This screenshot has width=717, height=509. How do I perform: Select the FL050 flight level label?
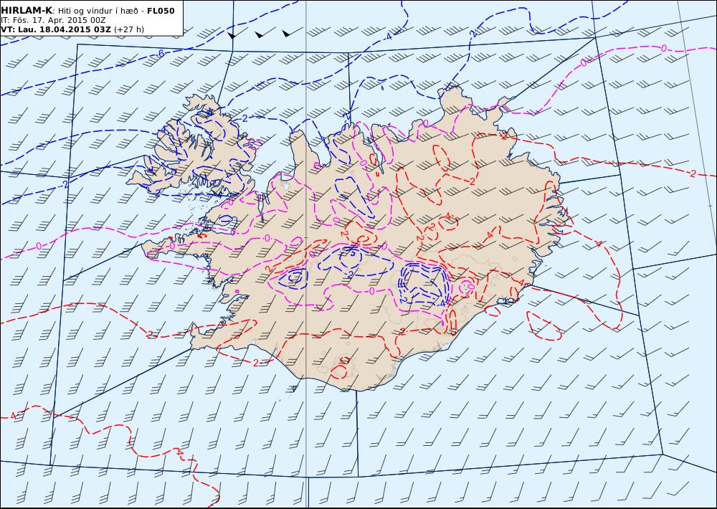pos(161,11)
